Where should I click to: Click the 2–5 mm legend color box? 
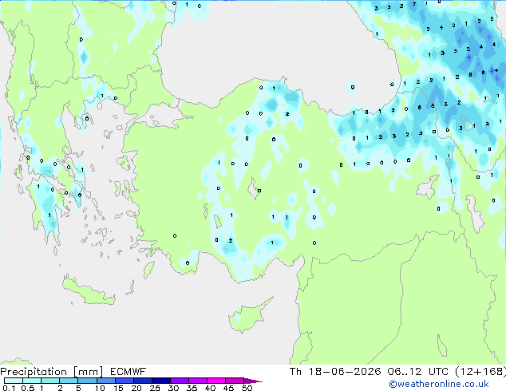pos(69,381)
